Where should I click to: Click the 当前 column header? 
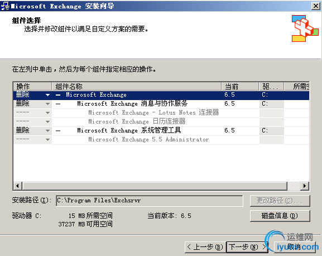[x=240, y=87]
